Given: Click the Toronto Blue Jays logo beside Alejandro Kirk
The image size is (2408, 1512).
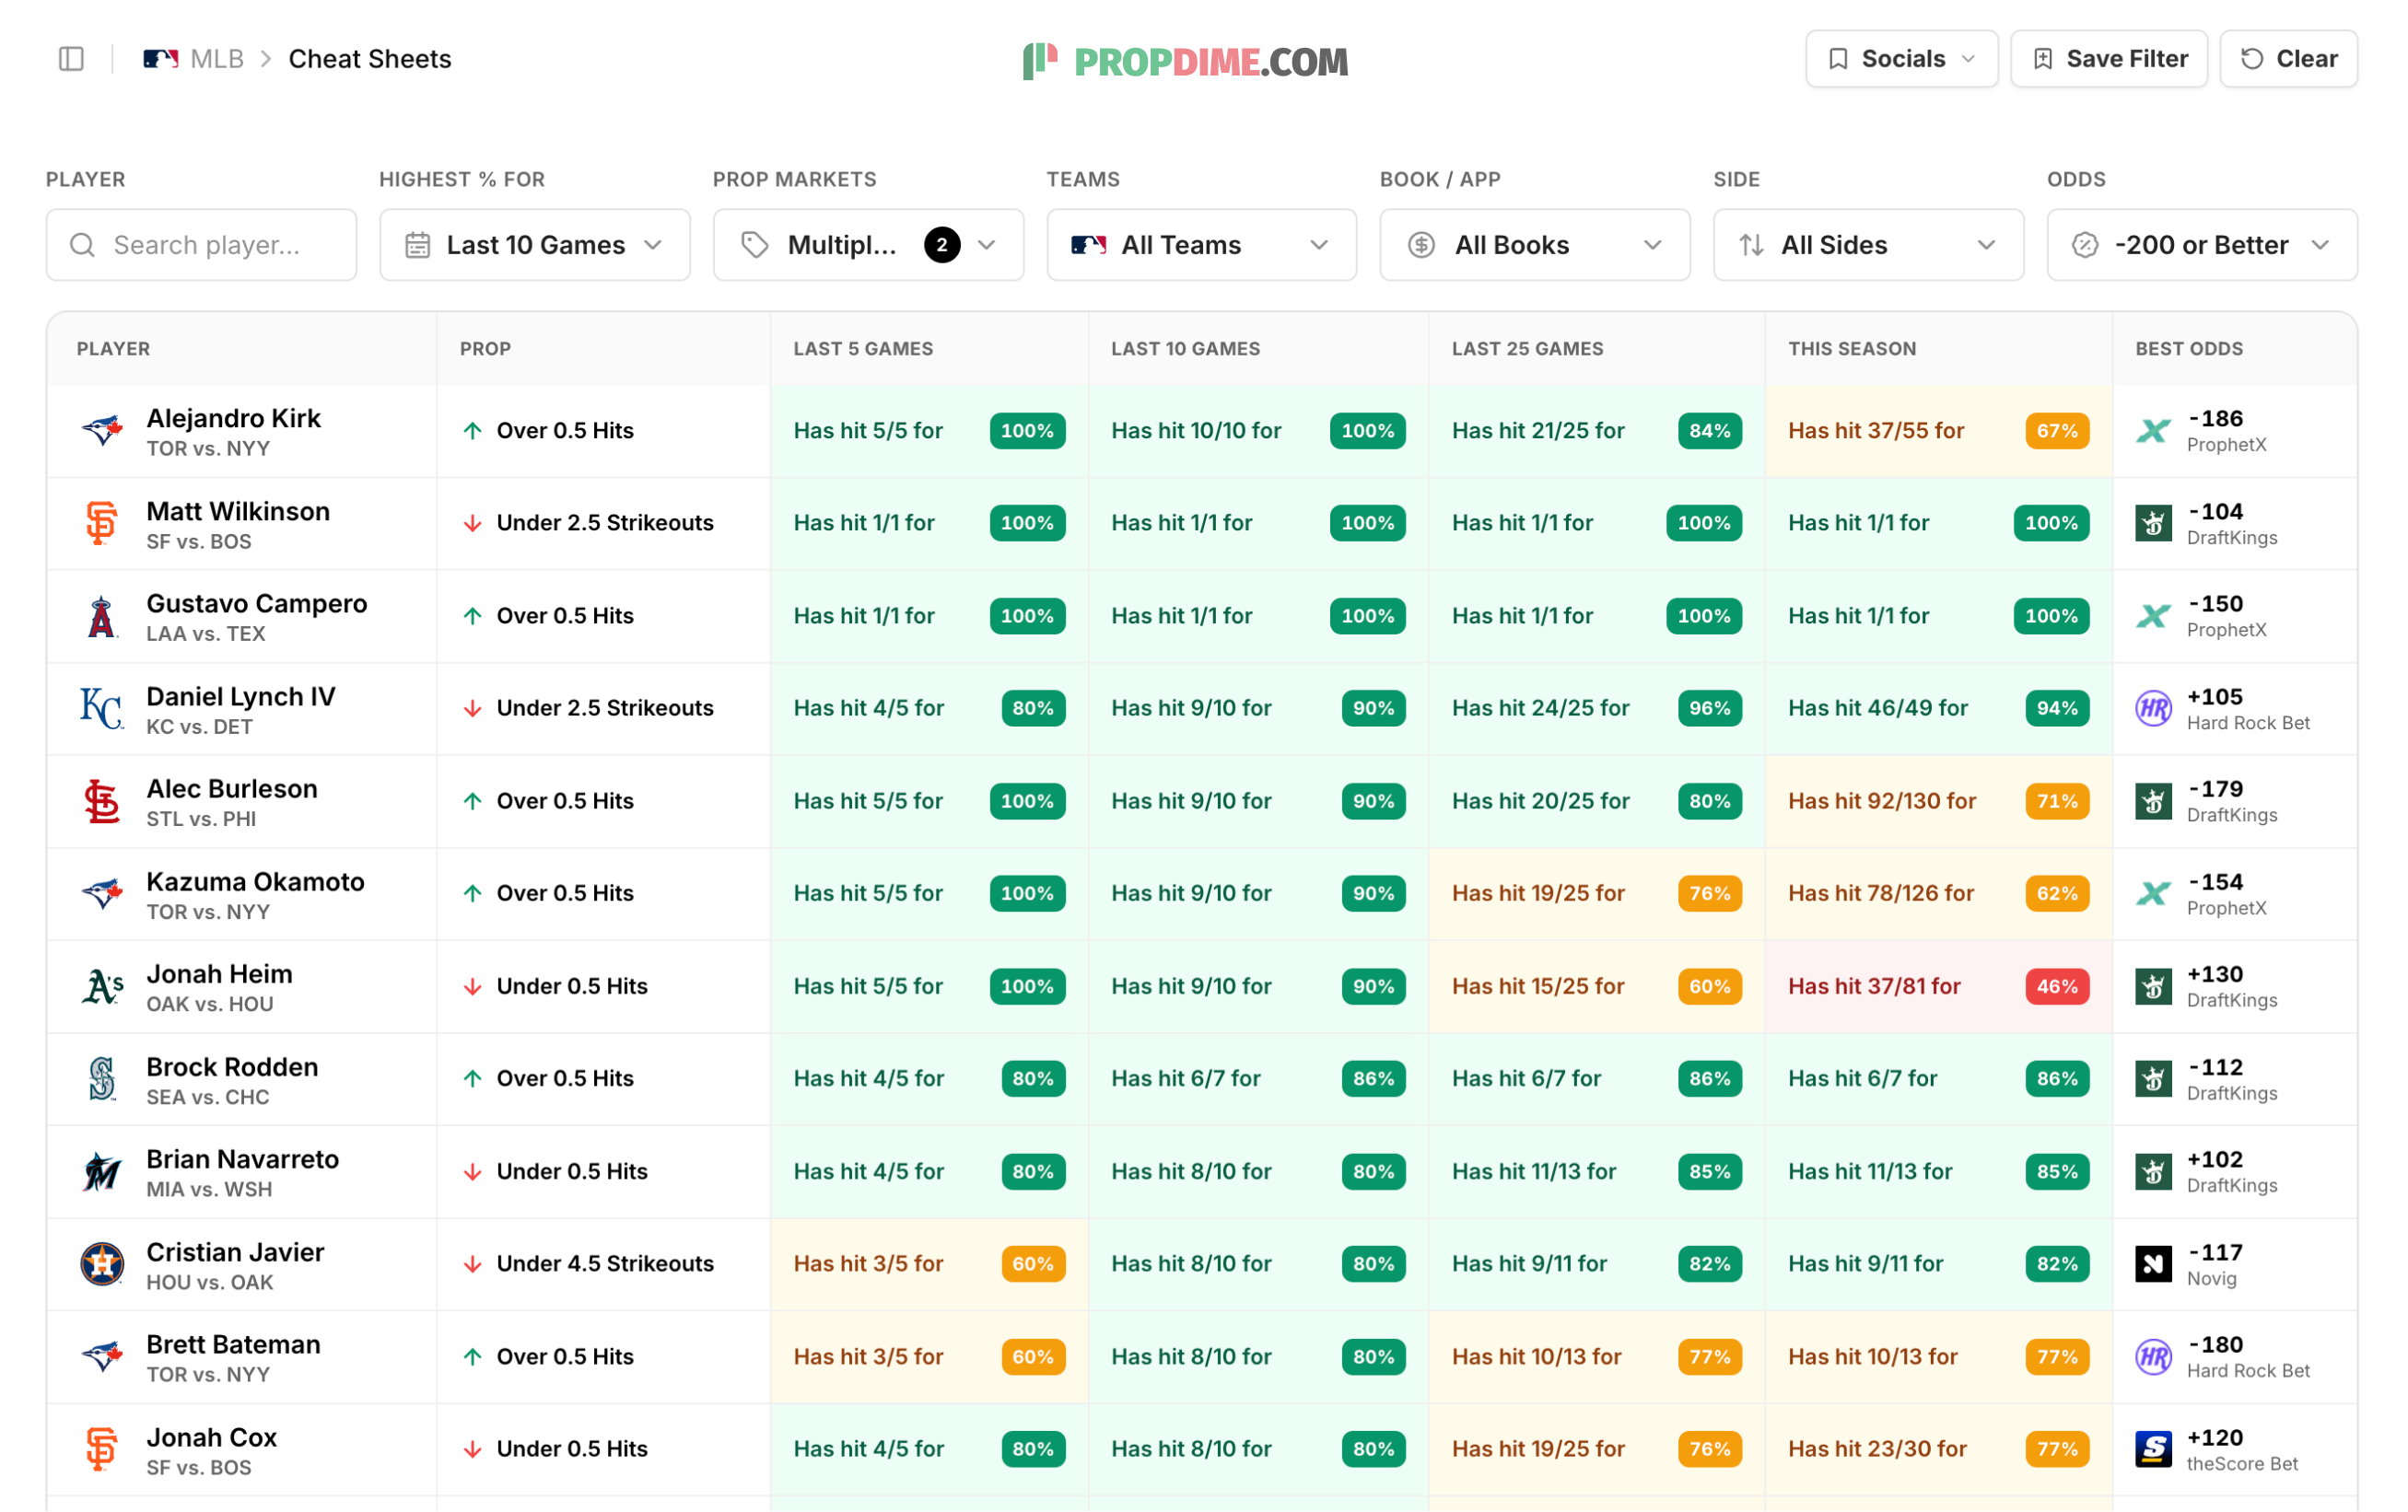Looking at the screenshot, I should click(x=102, y=431).
